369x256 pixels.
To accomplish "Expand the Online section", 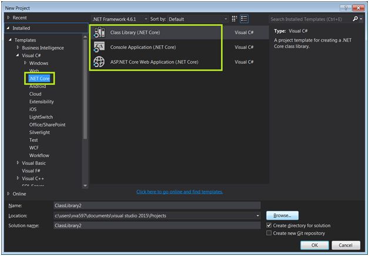I will (x=8, y=194).
